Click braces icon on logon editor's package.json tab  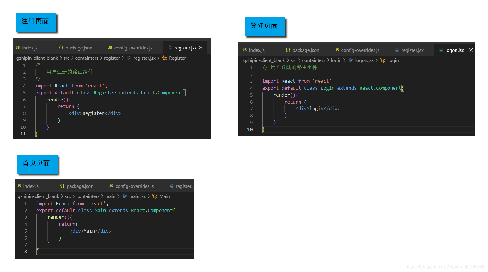[x=288, y=50]
